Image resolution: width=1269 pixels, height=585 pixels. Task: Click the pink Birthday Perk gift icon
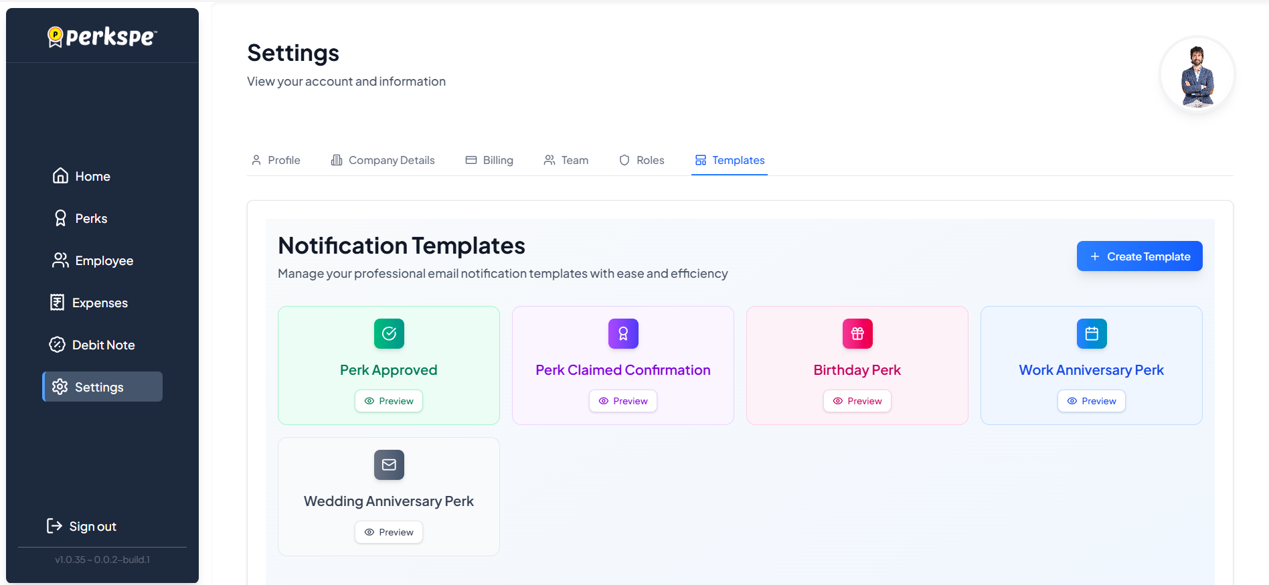click(x=857, y=333)
